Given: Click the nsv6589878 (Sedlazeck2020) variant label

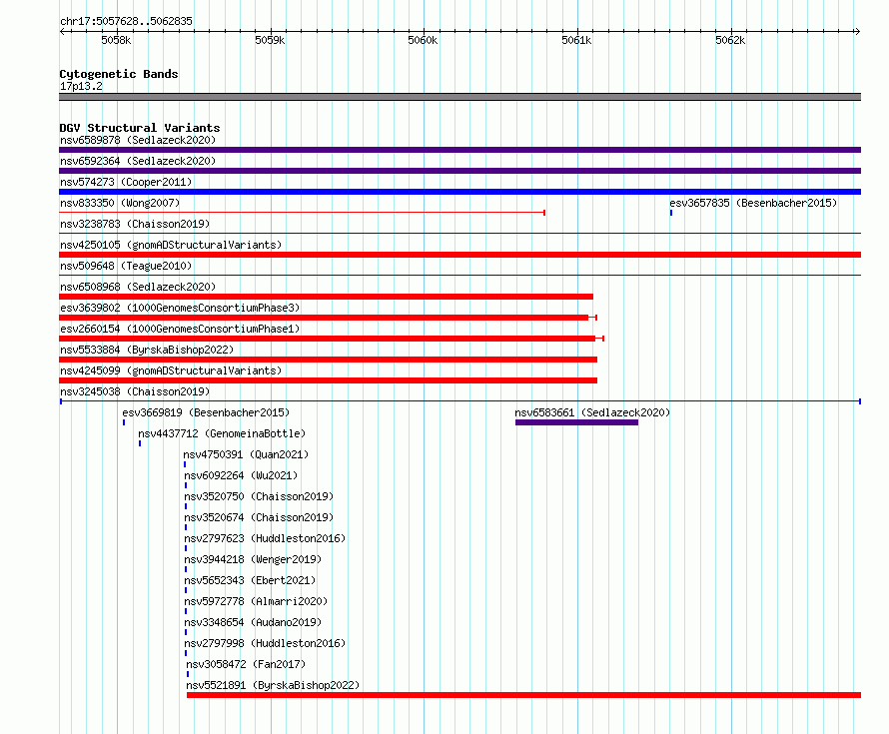Looking at the screenshot, I should pyautogui.click(x=138, y=140).
